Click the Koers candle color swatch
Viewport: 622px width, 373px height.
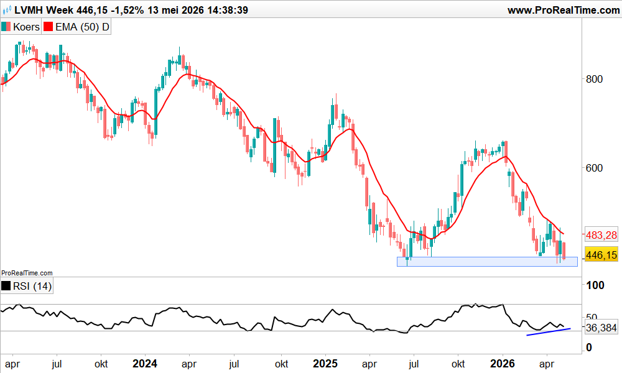tap(6, 27)
